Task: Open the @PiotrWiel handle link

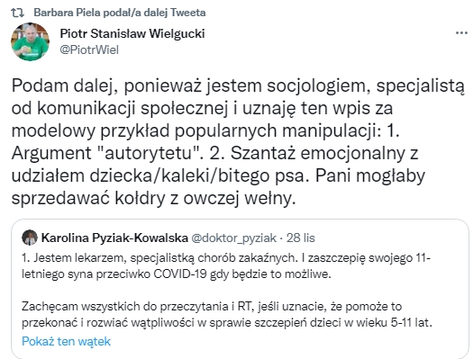Action: [x=89, y=49]
